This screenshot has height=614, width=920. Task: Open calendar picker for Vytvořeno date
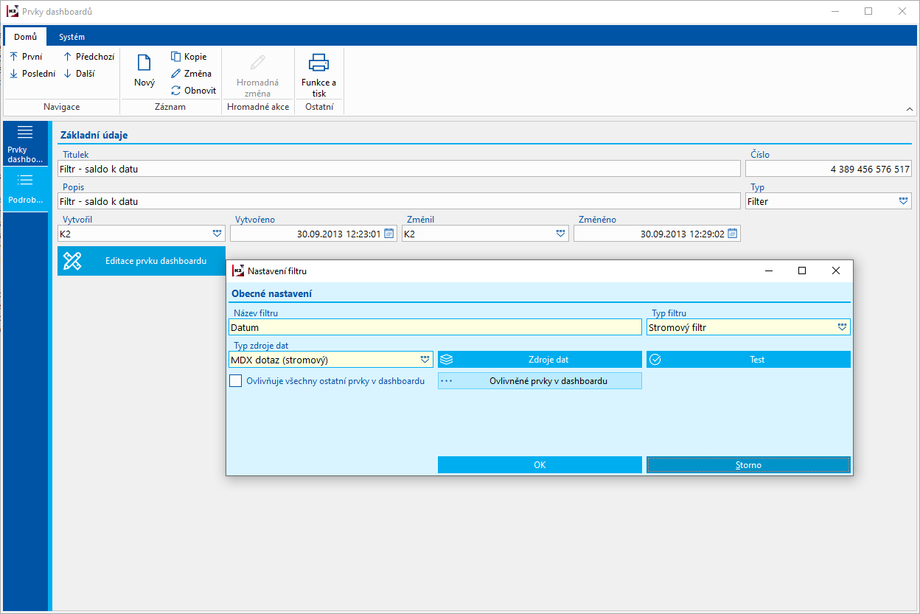(388, 234)
